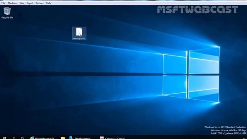
Task: Open the Devices menu
Action: click(x=39, y=3)
